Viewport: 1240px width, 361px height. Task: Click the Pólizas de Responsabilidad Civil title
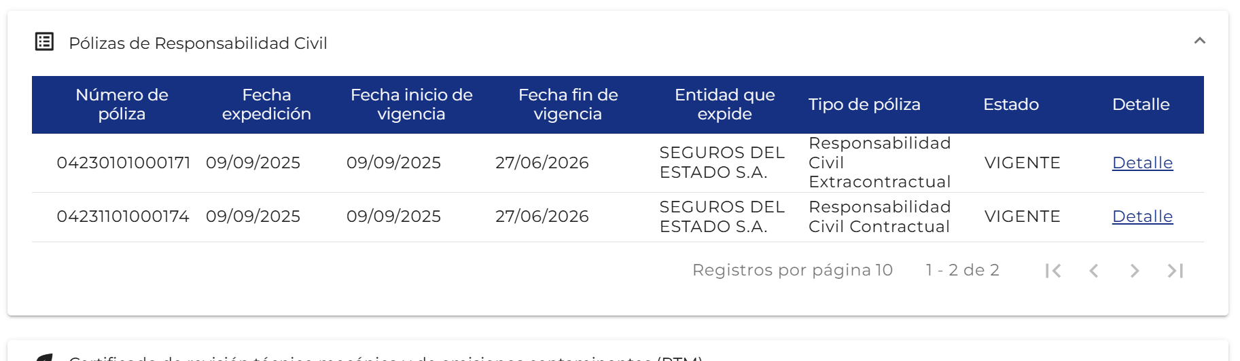click(x=198, y=43)
